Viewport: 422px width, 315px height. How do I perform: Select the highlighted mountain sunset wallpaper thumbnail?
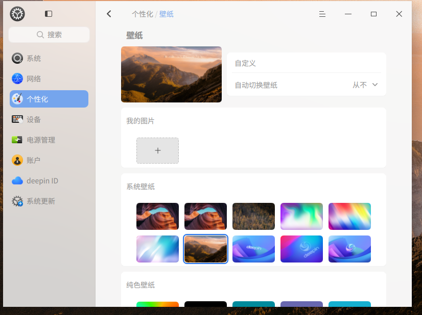point(205,249)
